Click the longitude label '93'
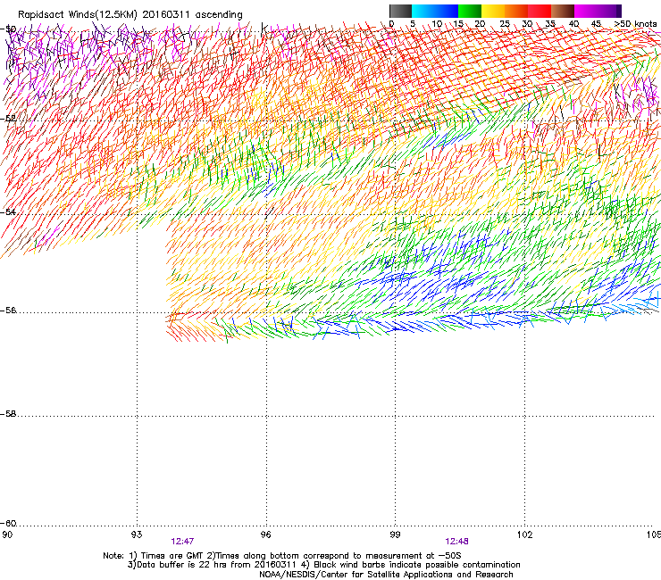 [x=137, y=534]
